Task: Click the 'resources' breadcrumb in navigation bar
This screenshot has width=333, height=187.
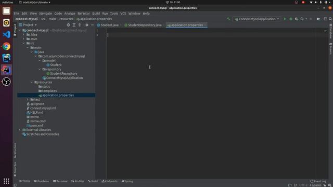Action: point(66,19)
